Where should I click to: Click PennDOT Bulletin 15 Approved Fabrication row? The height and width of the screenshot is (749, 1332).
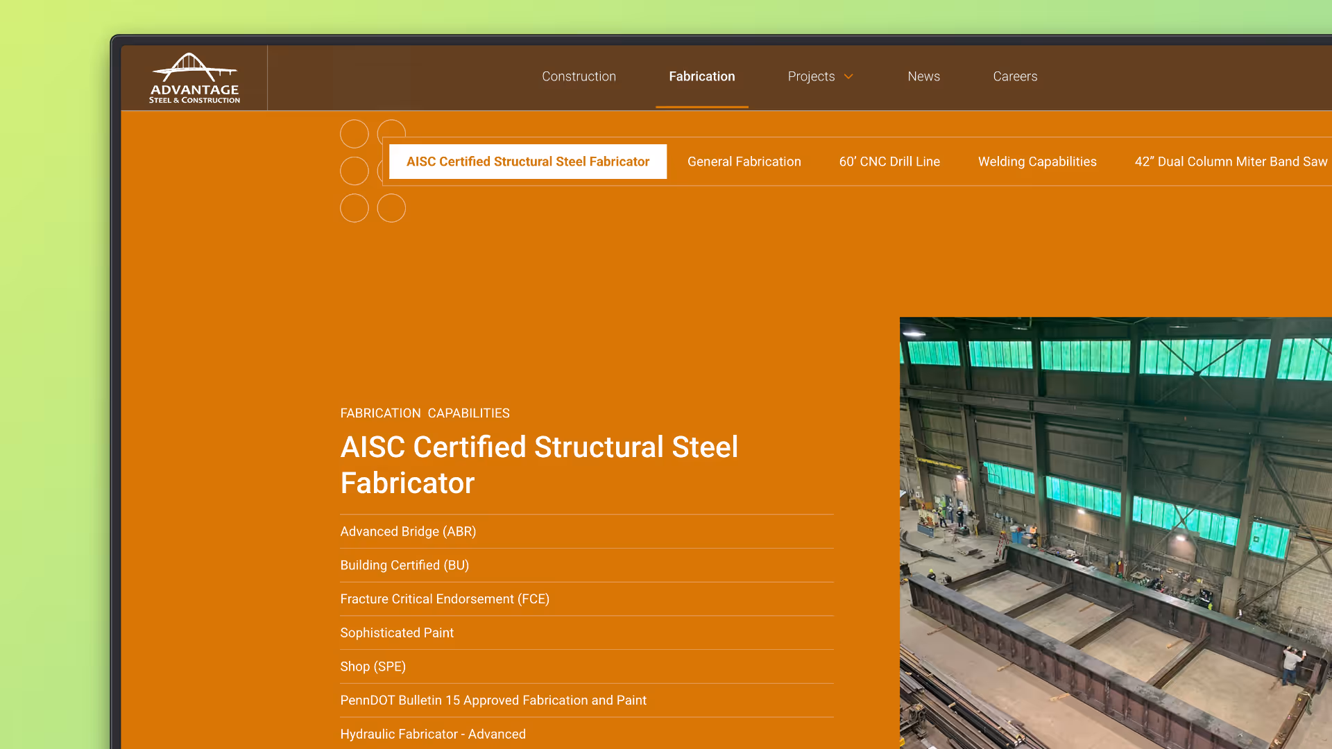point(493,700)
